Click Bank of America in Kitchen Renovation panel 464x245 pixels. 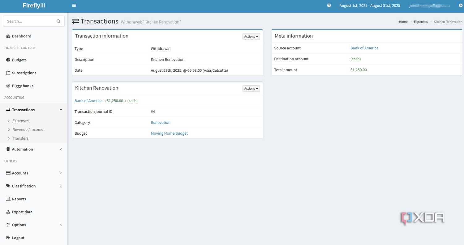click(88, 101)
